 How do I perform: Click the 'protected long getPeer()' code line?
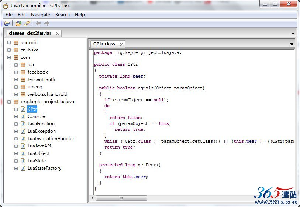coord(130,165)
